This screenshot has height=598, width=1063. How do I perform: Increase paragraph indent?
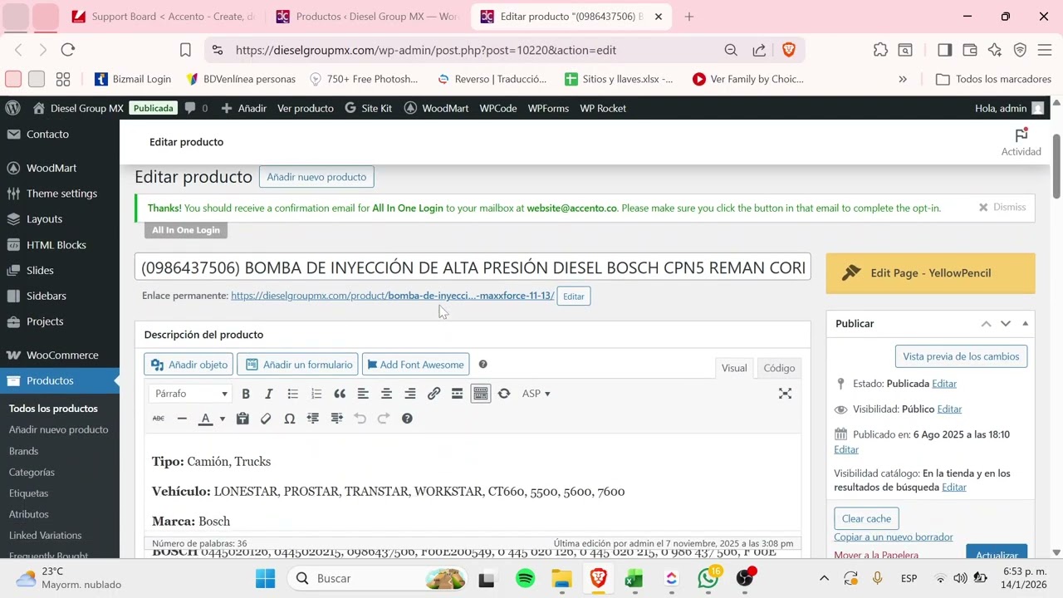[336, 419]
